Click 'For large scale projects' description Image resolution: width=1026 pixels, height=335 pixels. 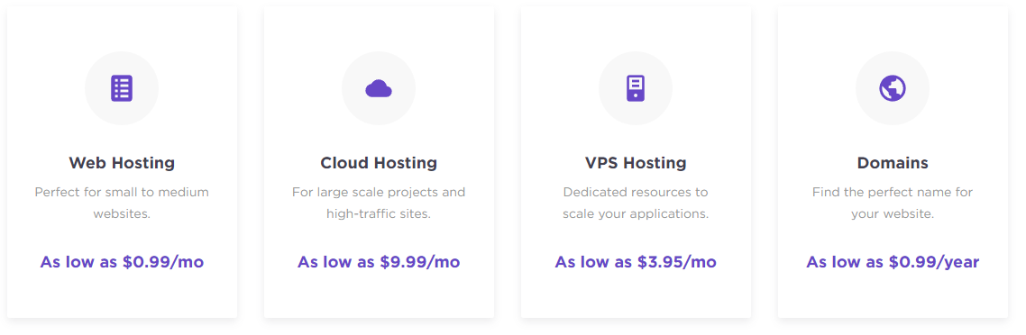pyautogui.click(x=379, y=204)
